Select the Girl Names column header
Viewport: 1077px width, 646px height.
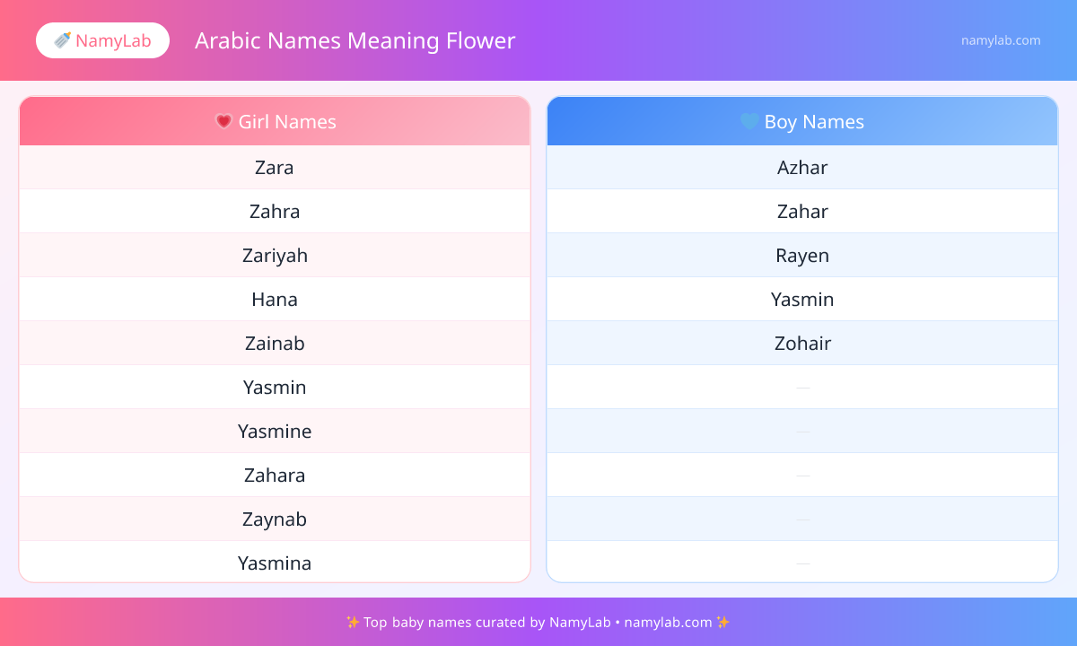(x=275, y=121)
